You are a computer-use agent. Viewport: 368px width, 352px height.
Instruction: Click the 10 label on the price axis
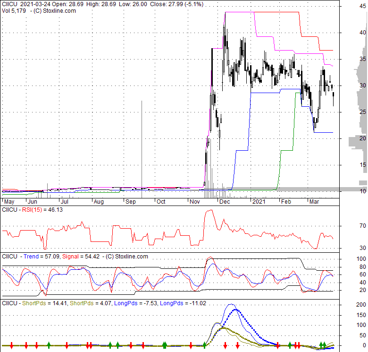coord(363,191)
